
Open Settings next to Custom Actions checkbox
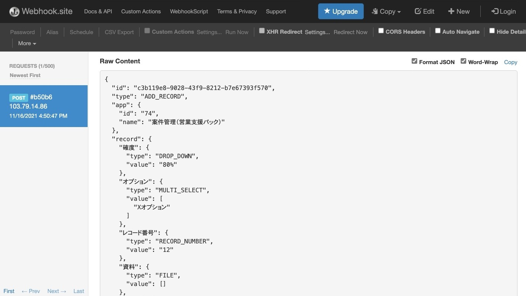click(x=209, y=32)
